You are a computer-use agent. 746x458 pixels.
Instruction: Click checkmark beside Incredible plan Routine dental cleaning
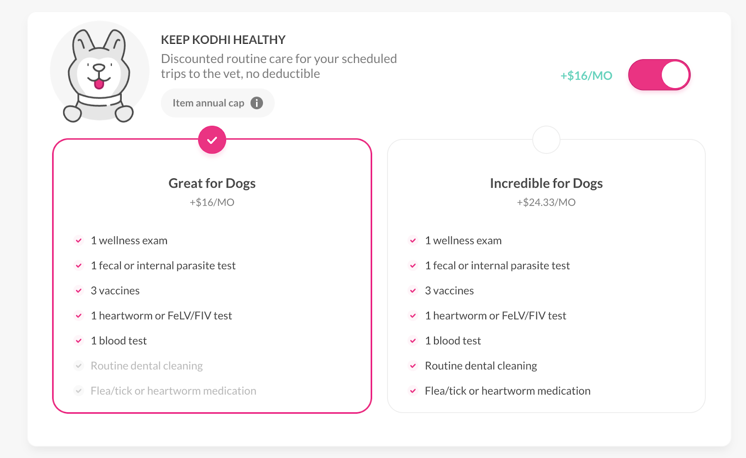pos(413,366)
